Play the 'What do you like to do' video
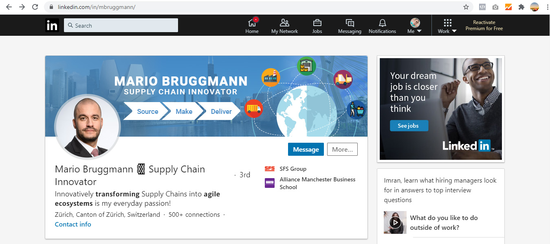 click(x=395, y=222)
